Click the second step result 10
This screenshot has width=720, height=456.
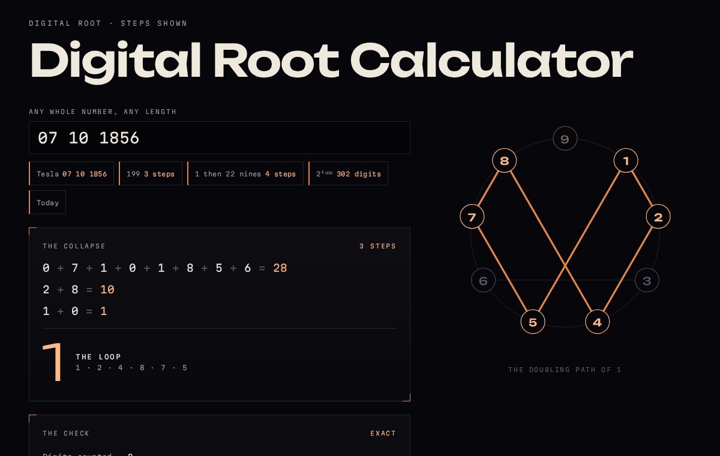tap(107, 290)
